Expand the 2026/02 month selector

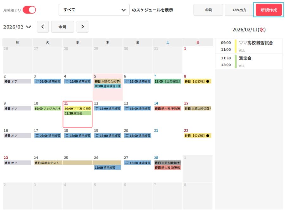[17, 27]
